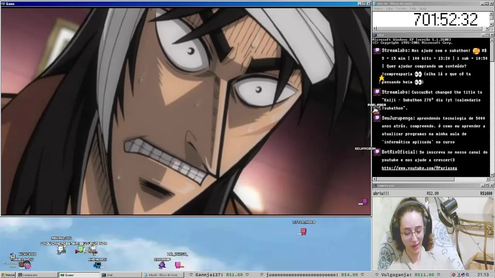
Task: Click the BotRixOficial user badge icon
Action: tap(377, 152)
